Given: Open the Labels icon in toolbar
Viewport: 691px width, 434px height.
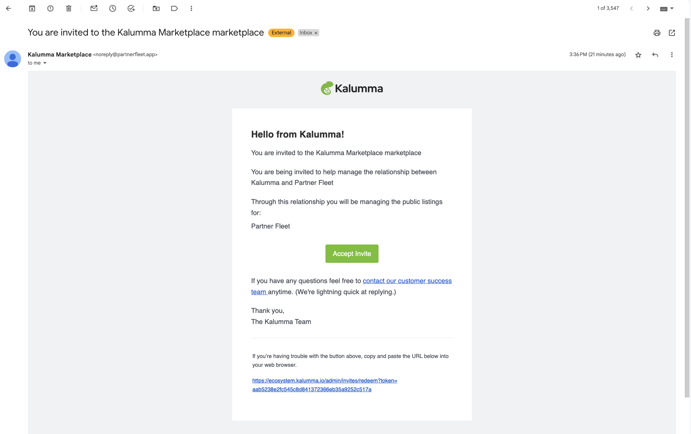Looking at the screenshot, I should [x=175, y=8].
